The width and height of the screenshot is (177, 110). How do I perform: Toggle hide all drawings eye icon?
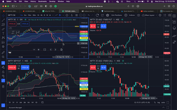point(3,76)
